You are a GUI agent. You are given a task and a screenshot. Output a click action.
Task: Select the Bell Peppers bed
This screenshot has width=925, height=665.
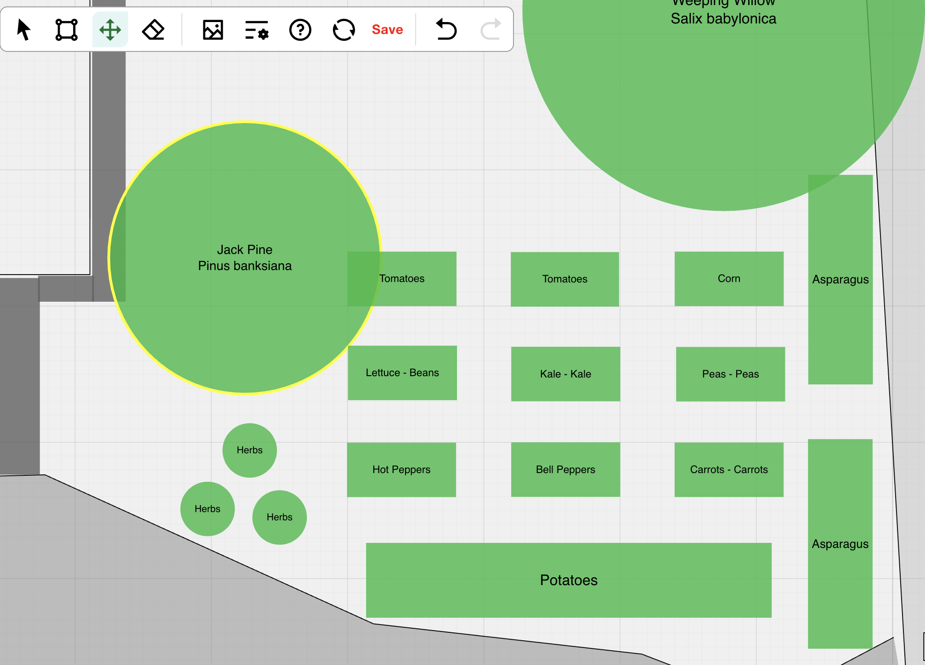pyautogui.click(x=565, y=469)
